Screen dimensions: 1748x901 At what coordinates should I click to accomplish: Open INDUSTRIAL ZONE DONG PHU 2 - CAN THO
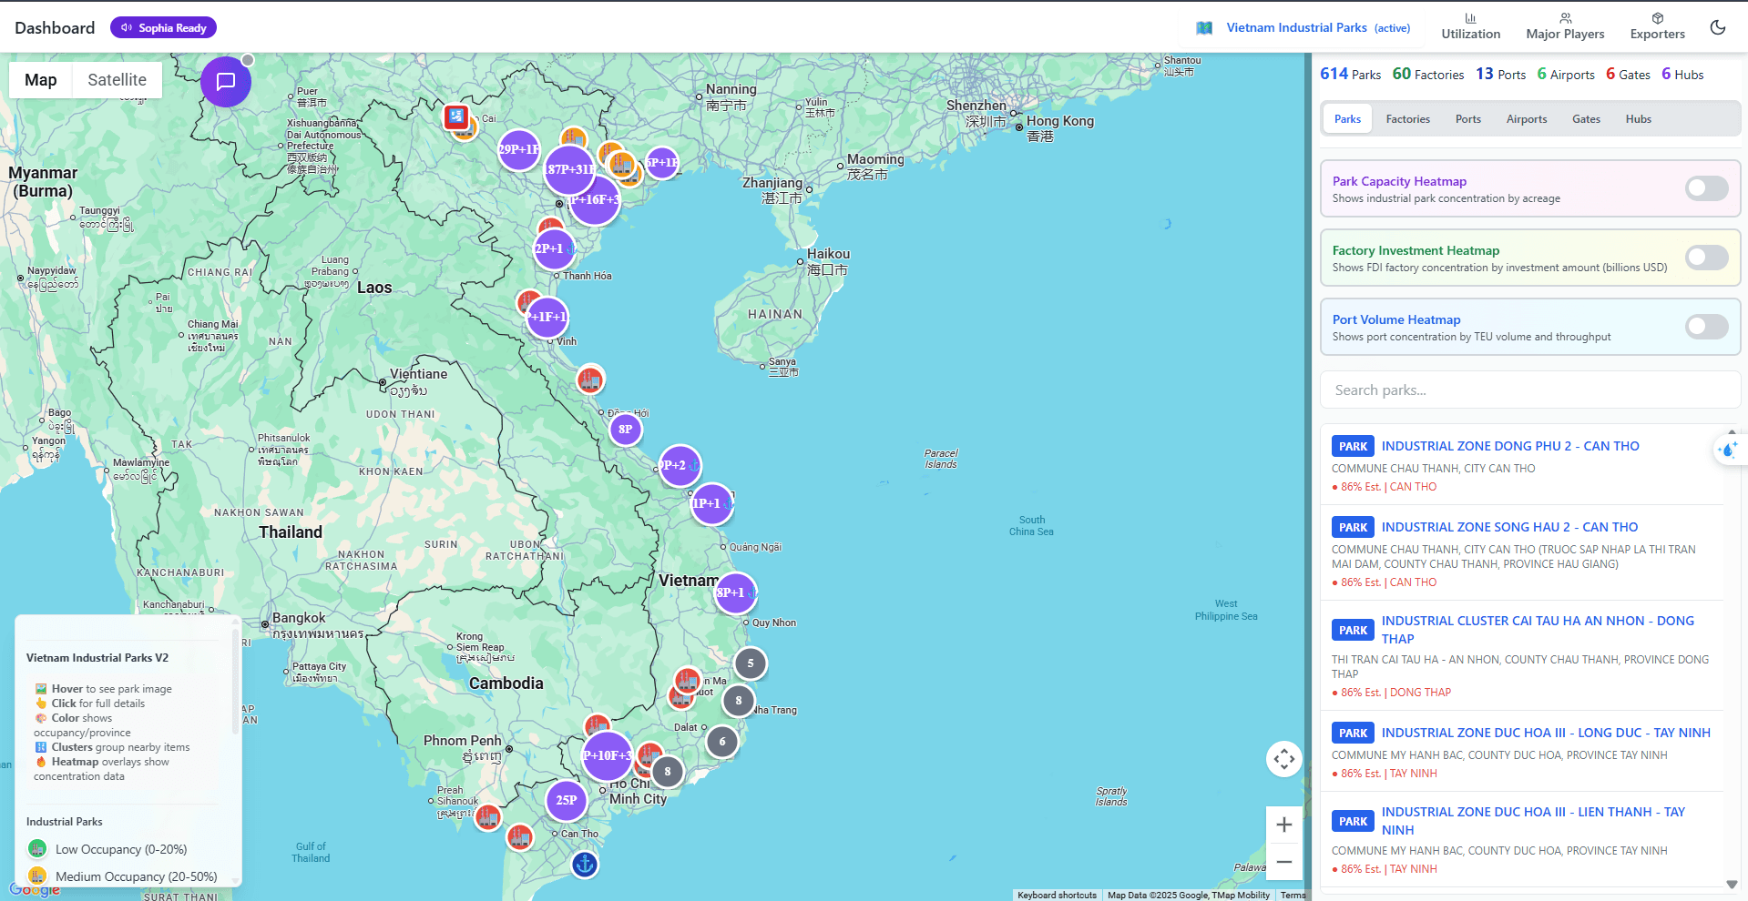pyautogui.click(x=1509, y=446)
